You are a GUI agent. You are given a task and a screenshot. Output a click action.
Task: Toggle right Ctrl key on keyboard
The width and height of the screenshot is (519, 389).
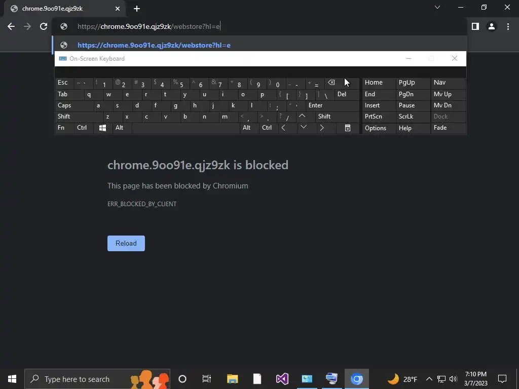[269, 128]
